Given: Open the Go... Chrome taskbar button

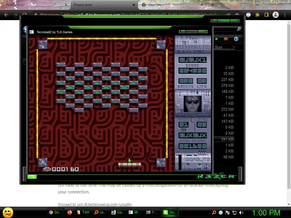Looking at the screenshot, I should coord(55,212).
